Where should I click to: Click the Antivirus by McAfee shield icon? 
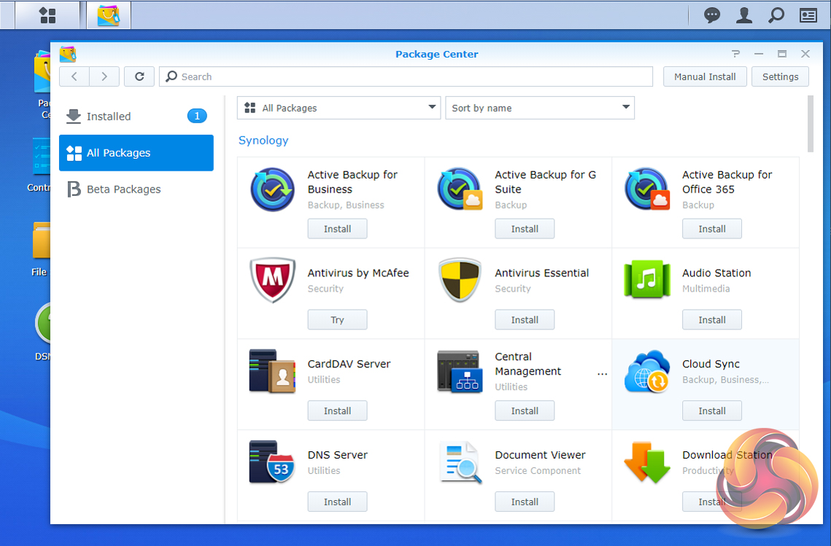[272, 280]
